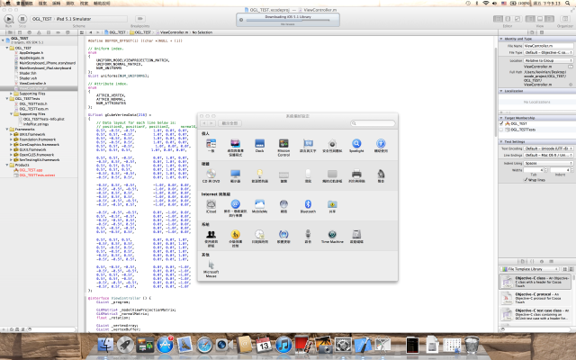Cancel the iOS 5.1 Library download
Image resolution: width=576 pixels, height=360 pixels.
(x=241, y=20)
